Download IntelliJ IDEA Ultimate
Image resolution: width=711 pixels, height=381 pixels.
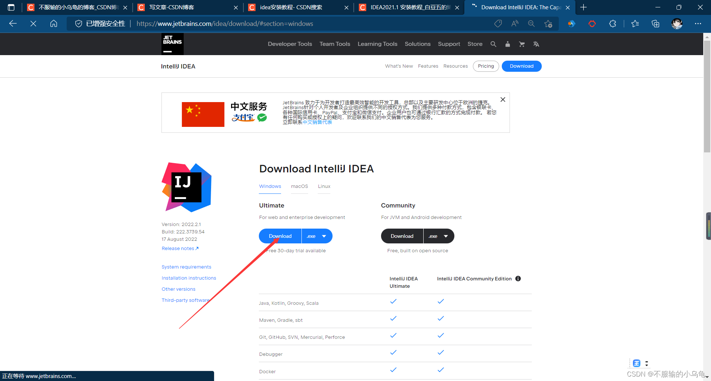pyautogui.click(x=280, y=236)
